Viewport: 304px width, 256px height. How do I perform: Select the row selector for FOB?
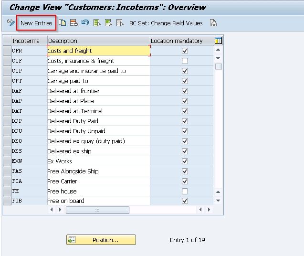7,201
